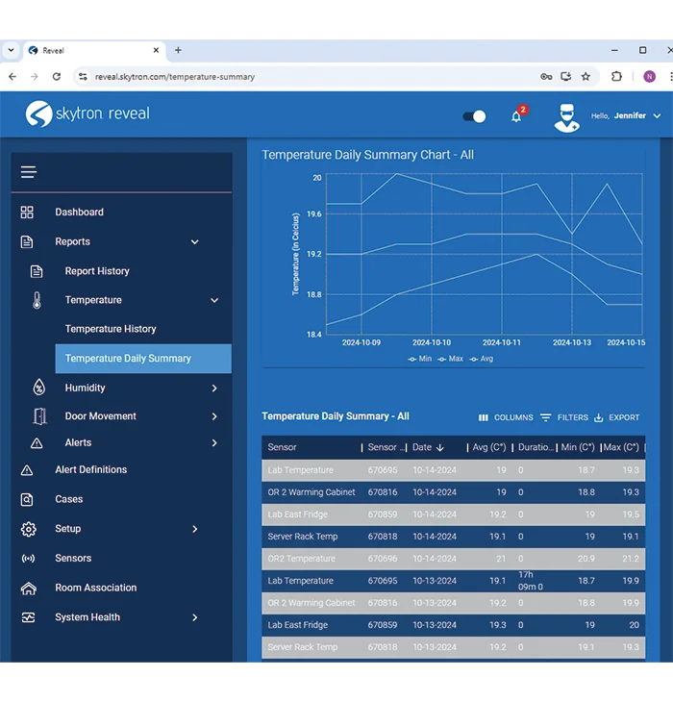673x702 pixels.
Task: Click the Setup gear icon
Action: 28,529
